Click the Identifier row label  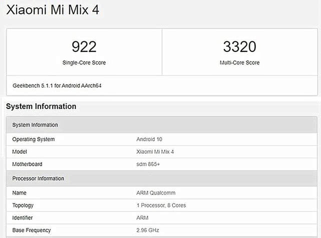click(x=23, y=218)
